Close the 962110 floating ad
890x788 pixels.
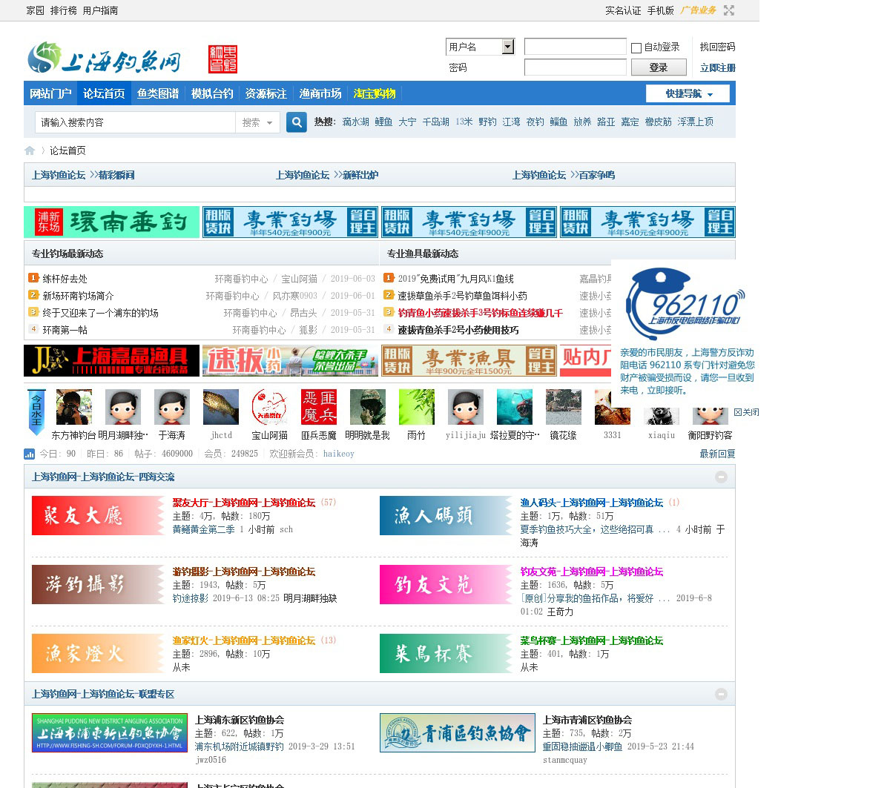click(x=746, y=412)
